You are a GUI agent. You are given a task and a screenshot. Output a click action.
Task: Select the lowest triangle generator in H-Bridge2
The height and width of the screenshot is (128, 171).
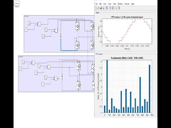46,78
